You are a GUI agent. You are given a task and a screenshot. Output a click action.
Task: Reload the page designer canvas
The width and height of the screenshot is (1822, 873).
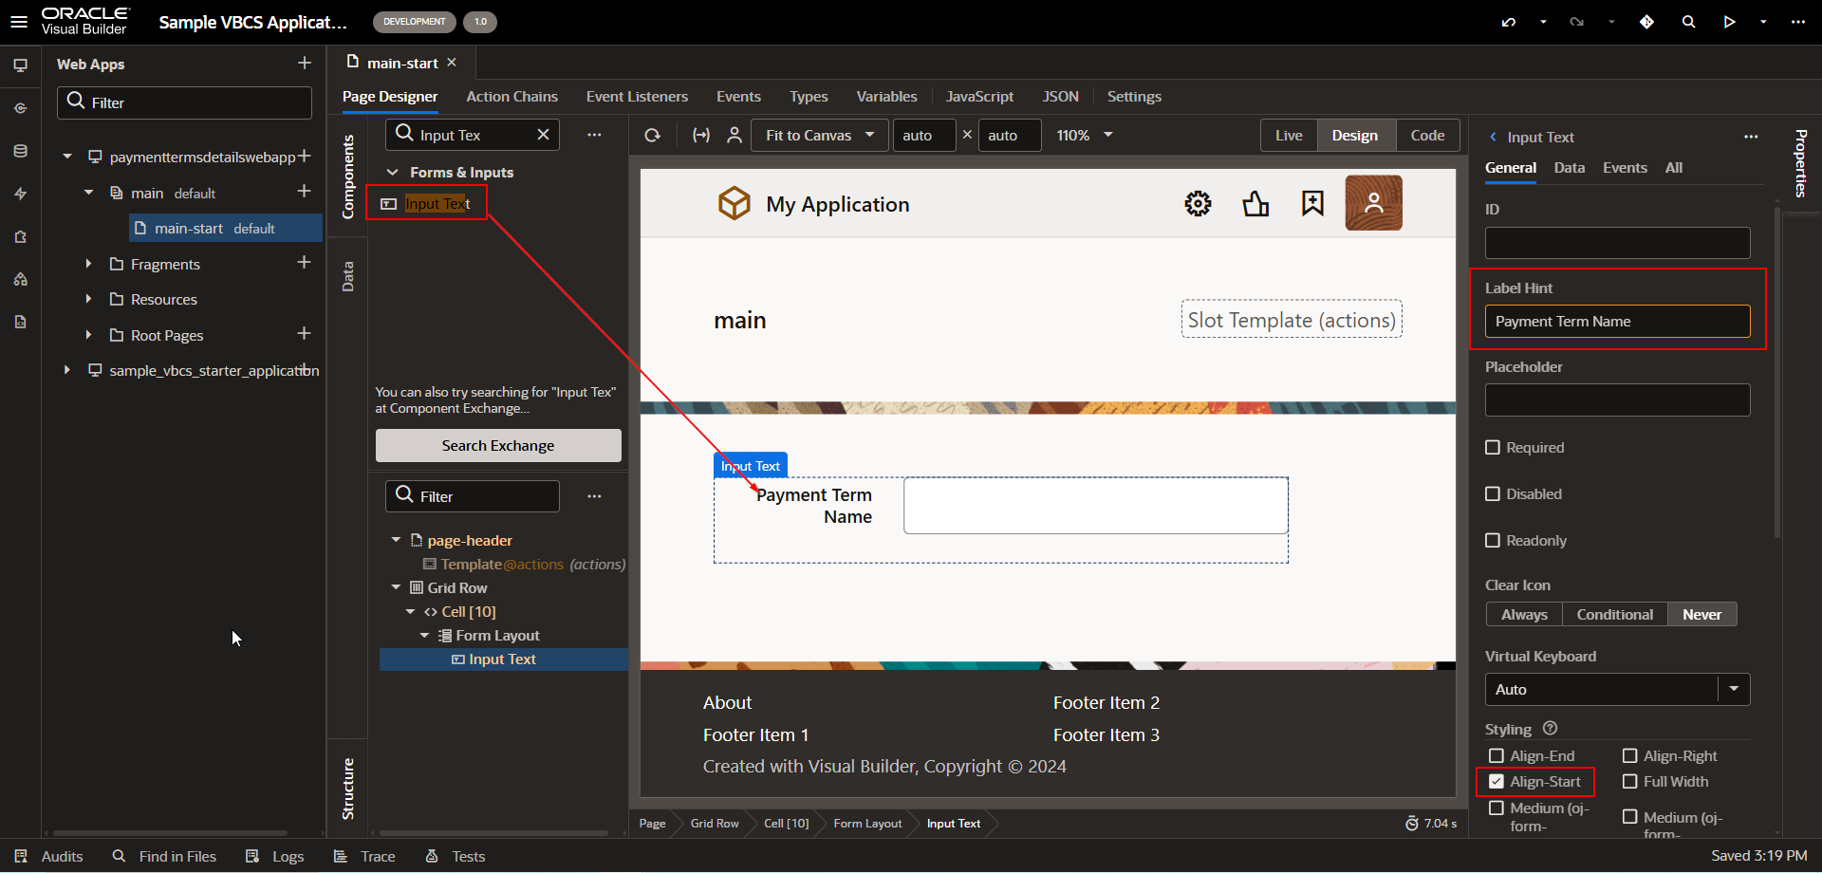(653, 136)
